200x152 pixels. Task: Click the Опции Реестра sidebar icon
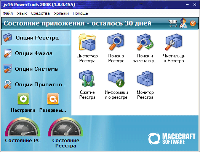(7, 38)
